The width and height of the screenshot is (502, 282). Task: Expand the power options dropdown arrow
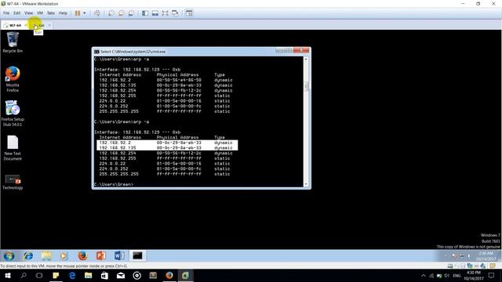pos(85,13)
